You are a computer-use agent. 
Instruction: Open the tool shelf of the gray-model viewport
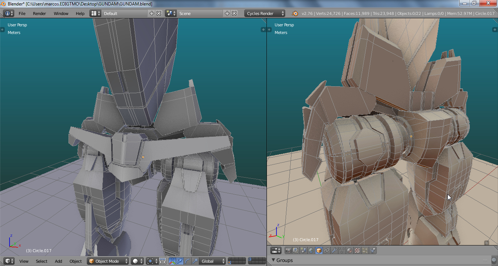(3, 30)
